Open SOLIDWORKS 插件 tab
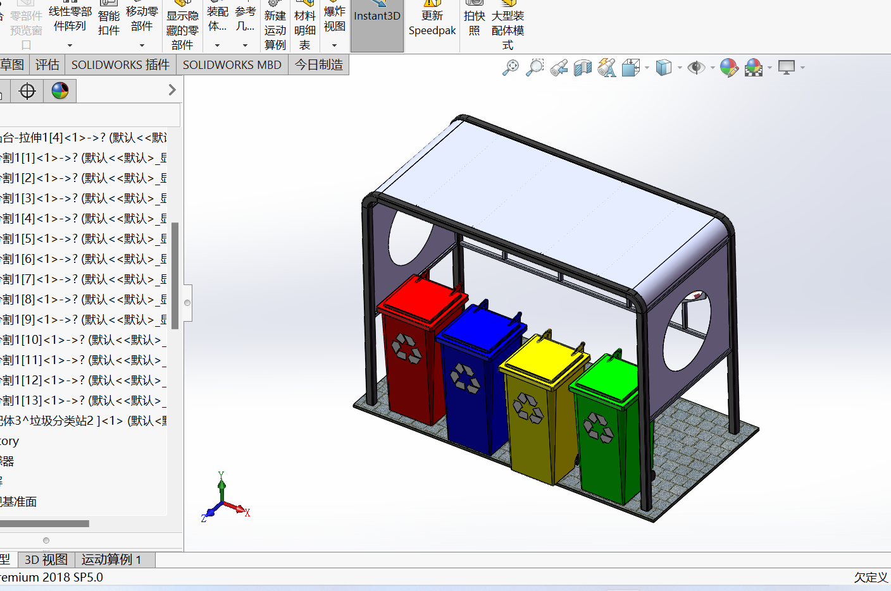The height and width of the screenshot is (591, 891). coord(120,64)
